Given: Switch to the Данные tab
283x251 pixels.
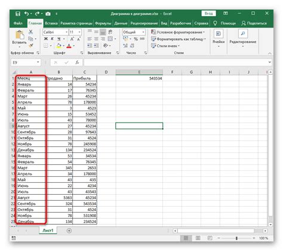Looking at the screenshot, I should [x=121, y=23].
